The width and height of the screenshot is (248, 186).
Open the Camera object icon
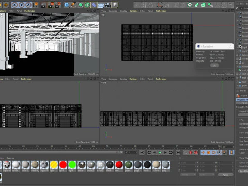(108, 5)
